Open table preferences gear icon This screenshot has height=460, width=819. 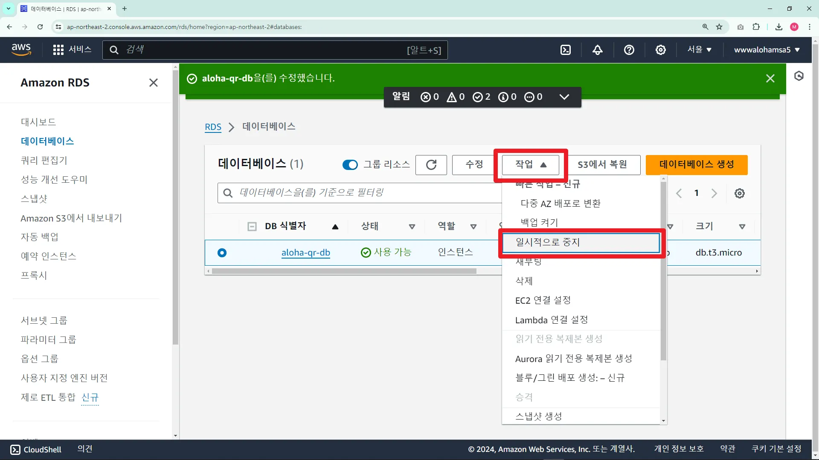[739, 193]
